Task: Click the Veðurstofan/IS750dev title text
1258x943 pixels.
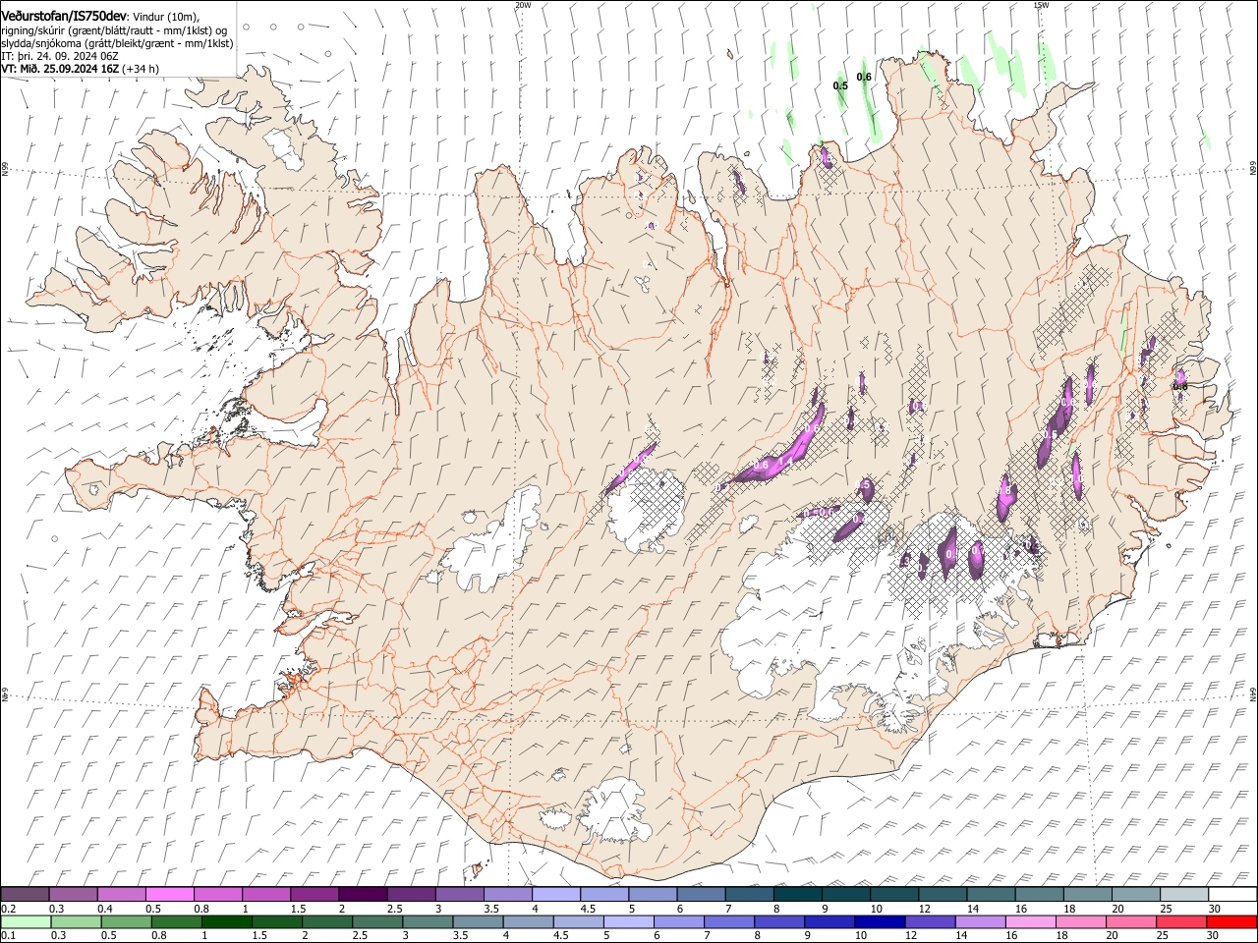Action: [64, 16]
